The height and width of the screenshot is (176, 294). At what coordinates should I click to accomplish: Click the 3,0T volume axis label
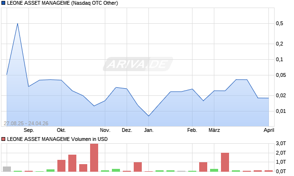pyautogui.click(x=281, y=144)
